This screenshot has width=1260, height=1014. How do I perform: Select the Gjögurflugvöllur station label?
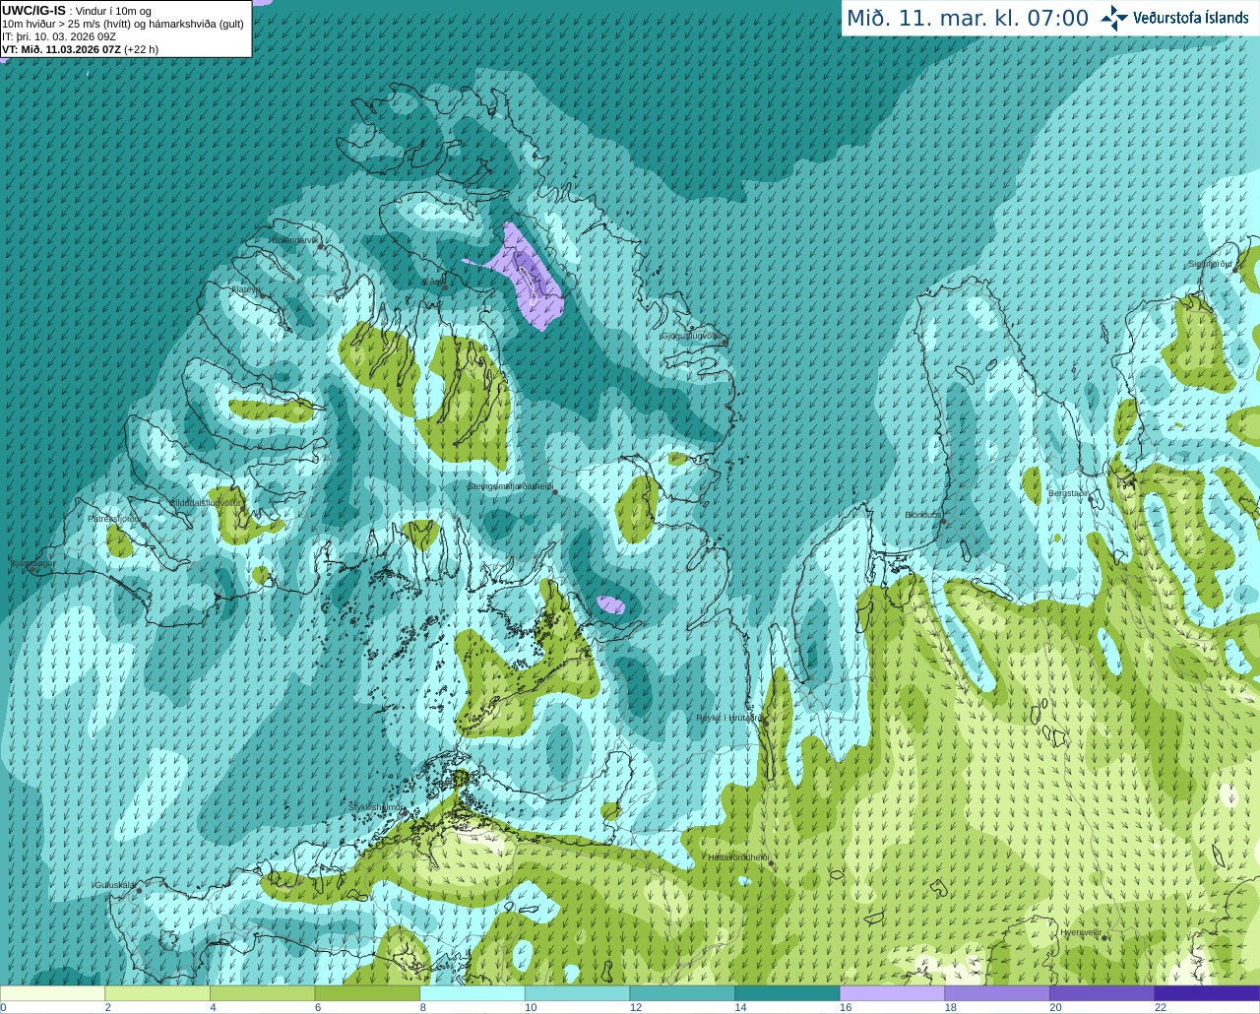pos(691,336)
